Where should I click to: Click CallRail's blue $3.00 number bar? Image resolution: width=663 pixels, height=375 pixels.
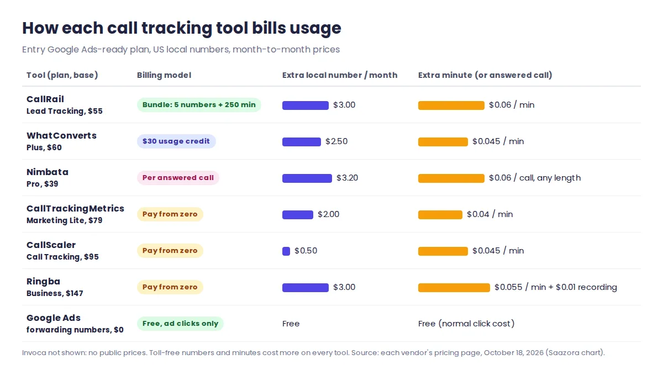[306, 105]
